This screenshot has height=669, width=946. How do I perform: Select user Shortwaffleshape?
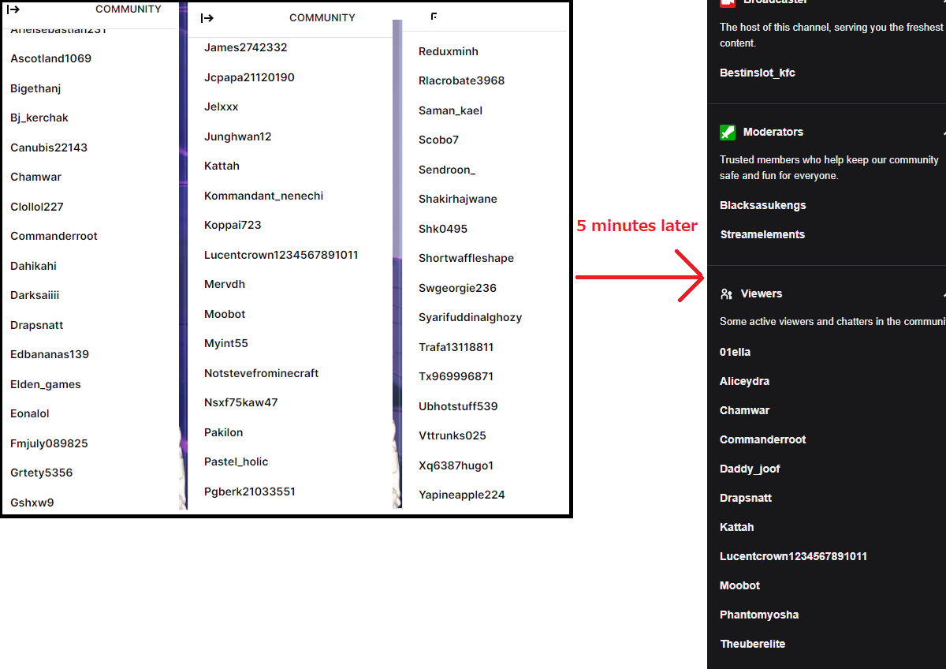point(466,258)
